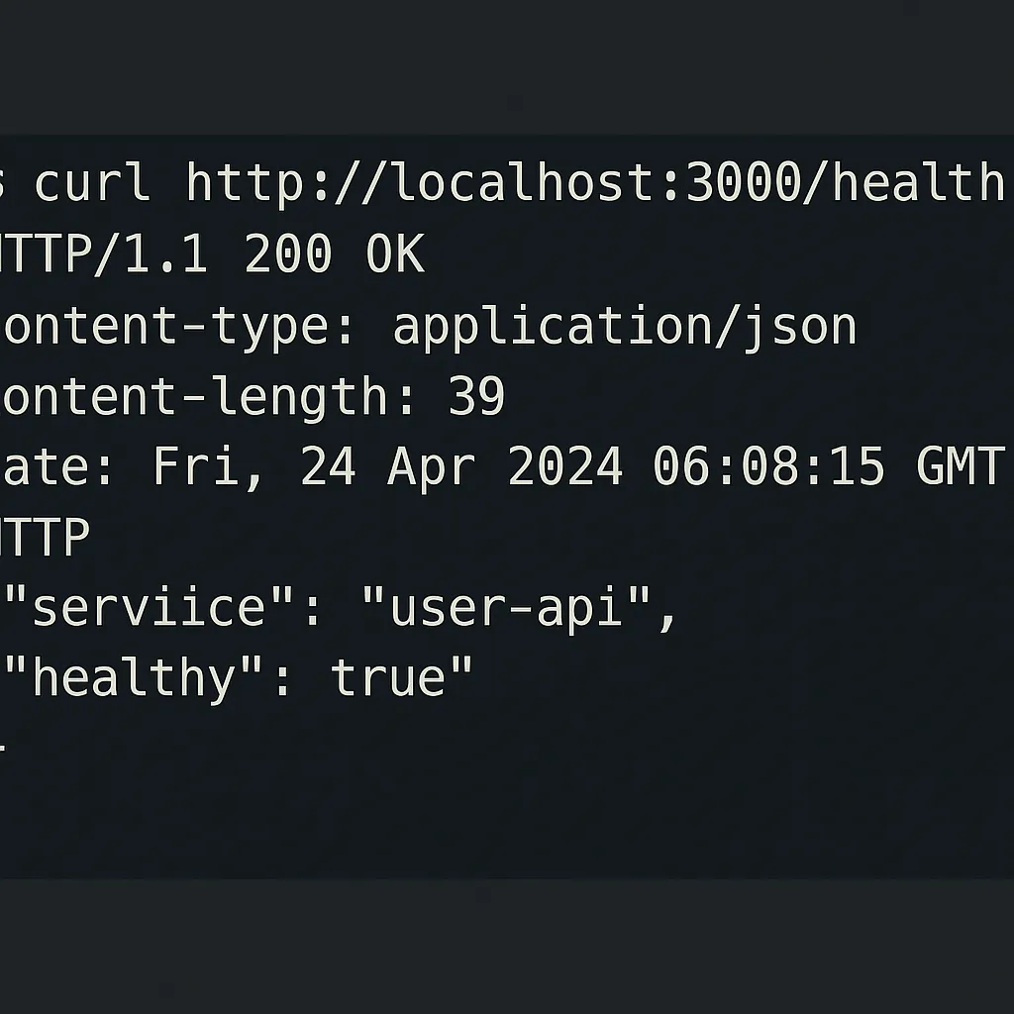The image size is (1014, 1014).
Task: Click the localhost:3000/health URL
Action: [x=595, y=182]
